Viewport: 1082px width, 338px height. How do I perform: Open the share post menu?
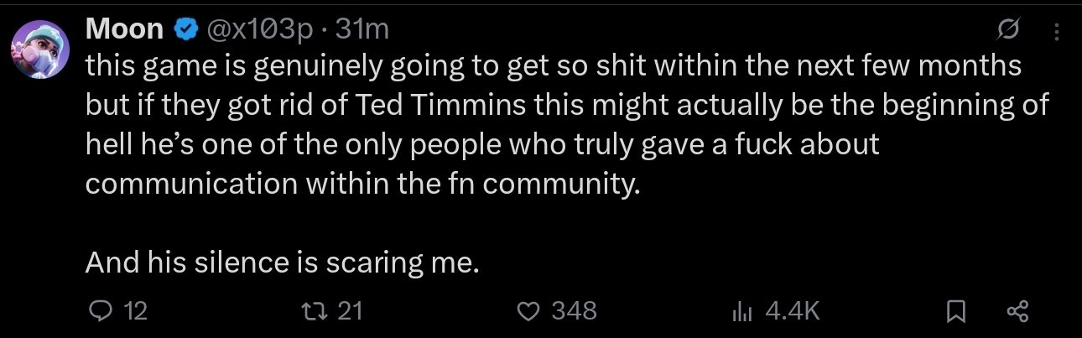1017,311
